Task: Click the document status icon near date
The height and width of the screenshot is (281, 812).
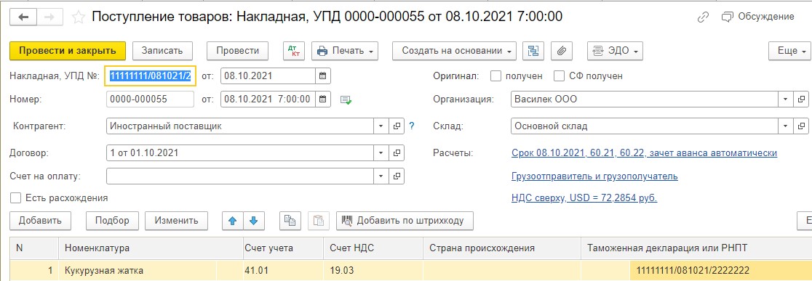Action: click(x=346, y=99)
